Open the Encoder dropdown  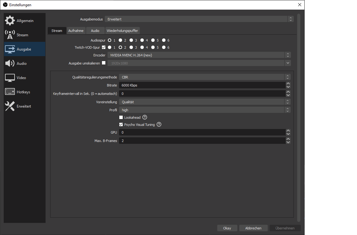(x=199, y=55)
